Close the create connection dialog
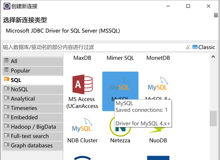 click(208, 6)
